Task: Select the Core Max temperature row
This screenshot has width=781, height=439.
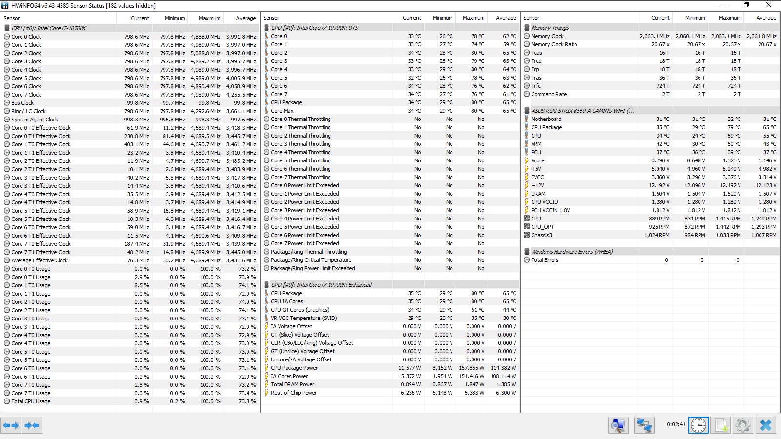Action: click(x=390, y=111)
